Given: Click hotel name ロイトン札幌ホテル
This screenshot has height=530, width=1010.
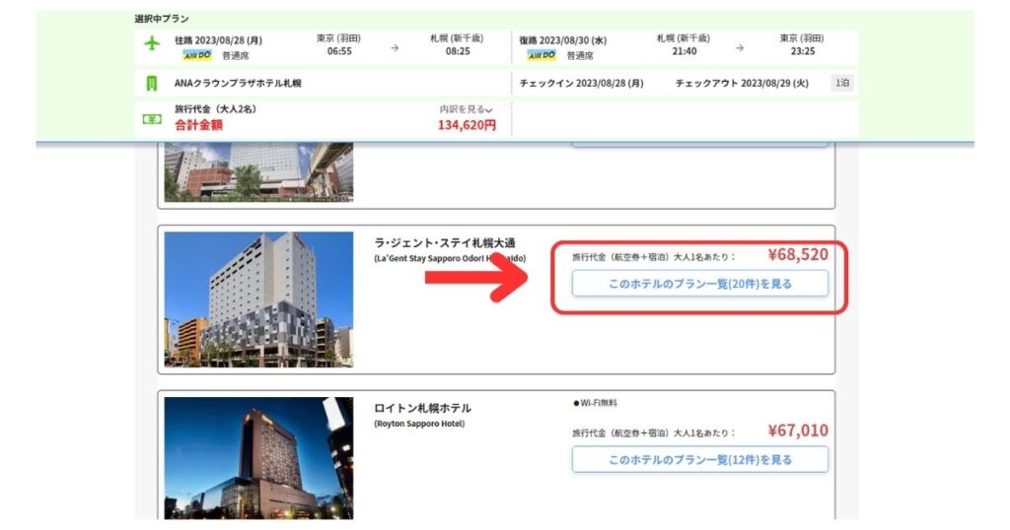Looking at the screenshot, I should click(x=422, y=409).
